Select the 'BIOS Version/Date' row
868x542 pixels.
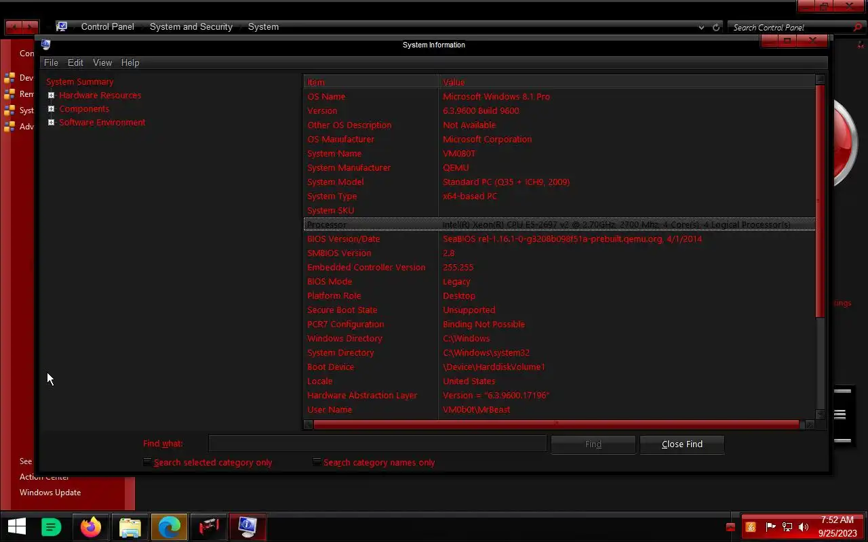(559, 238)
